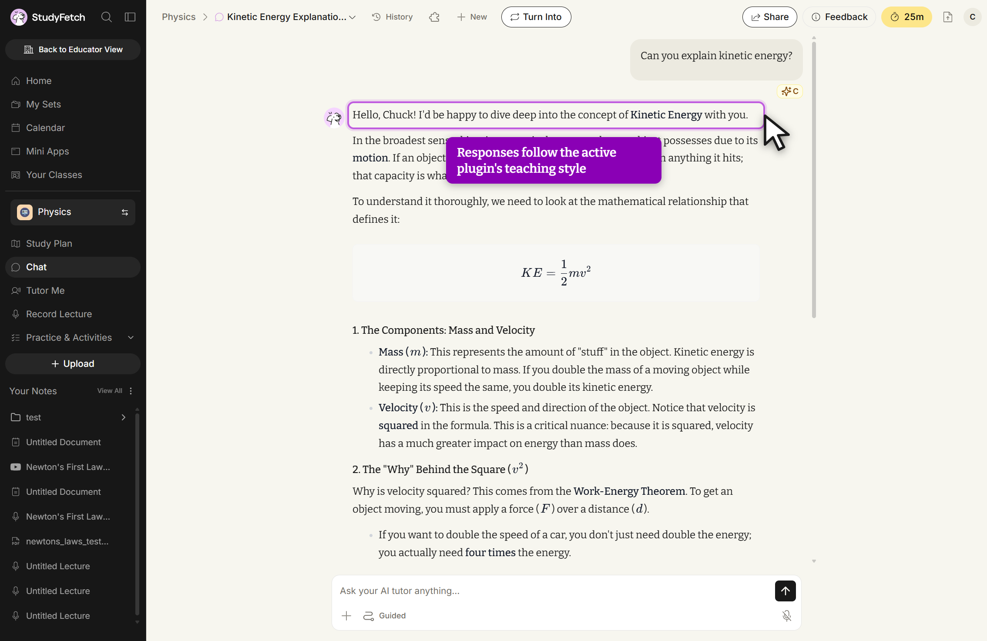
Task: Open the test folder icon
Action: 16,417
